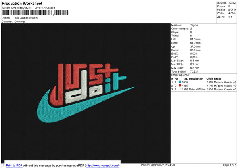Click 'Madeira Classic 40' in stop 1 row

[x=225, y=82]
